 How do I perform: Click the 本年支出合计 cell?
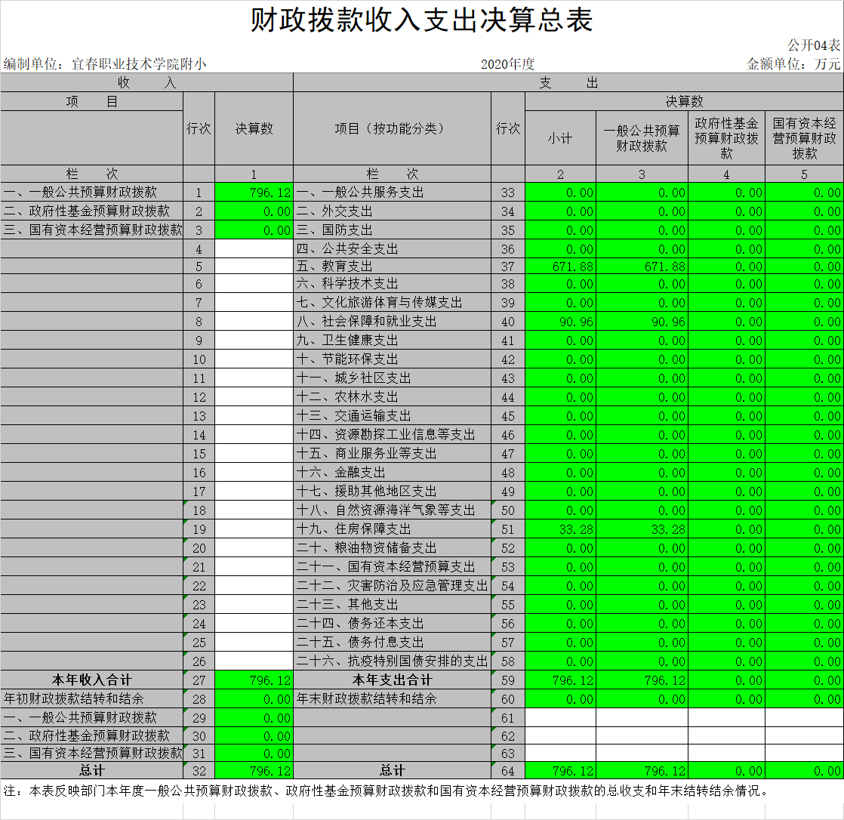392,680
